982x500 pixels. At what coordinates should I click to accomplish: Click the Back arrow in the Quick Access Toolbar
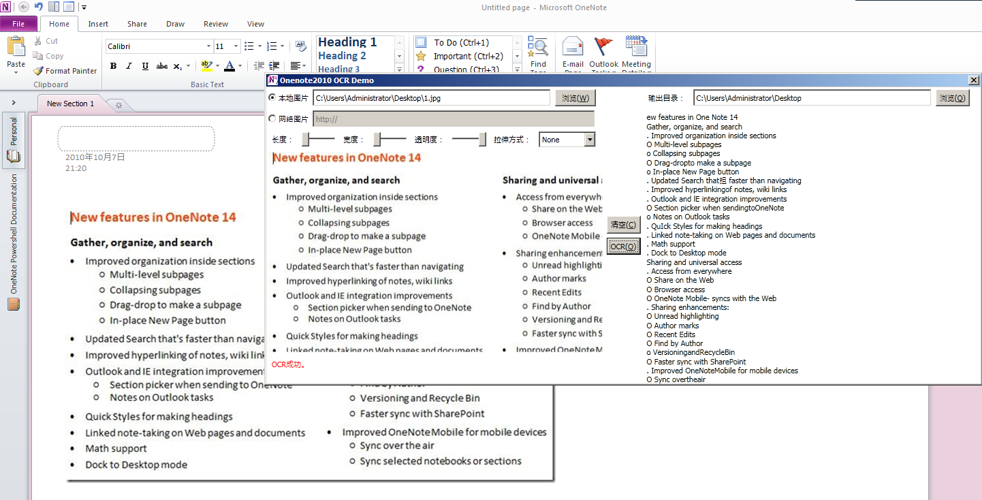click(x=24, y=7)
